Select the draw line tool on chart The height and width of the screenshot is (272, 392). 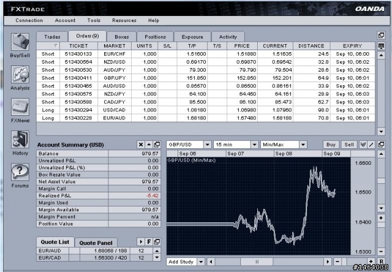(371, 145)
